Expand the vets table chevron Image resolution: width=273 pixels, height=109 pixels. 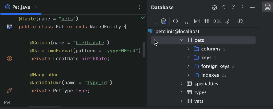pos(181,101)
